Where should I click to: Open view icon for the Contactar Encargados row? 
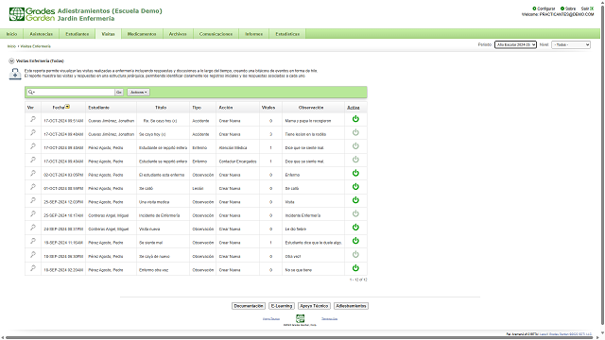[x=33, y=160]
